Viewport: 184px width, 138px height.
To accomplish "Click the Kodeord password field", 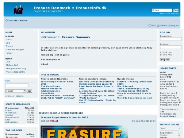I will point(171,47).
